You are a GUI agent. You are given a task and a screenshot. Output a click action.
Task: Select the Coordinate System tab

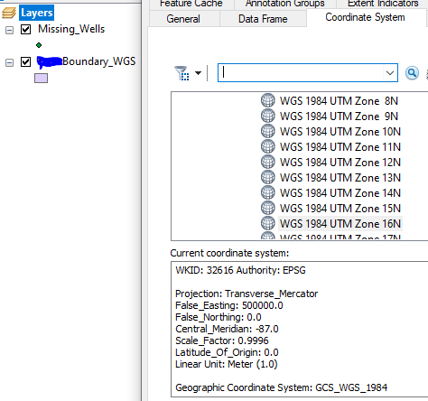365,17
